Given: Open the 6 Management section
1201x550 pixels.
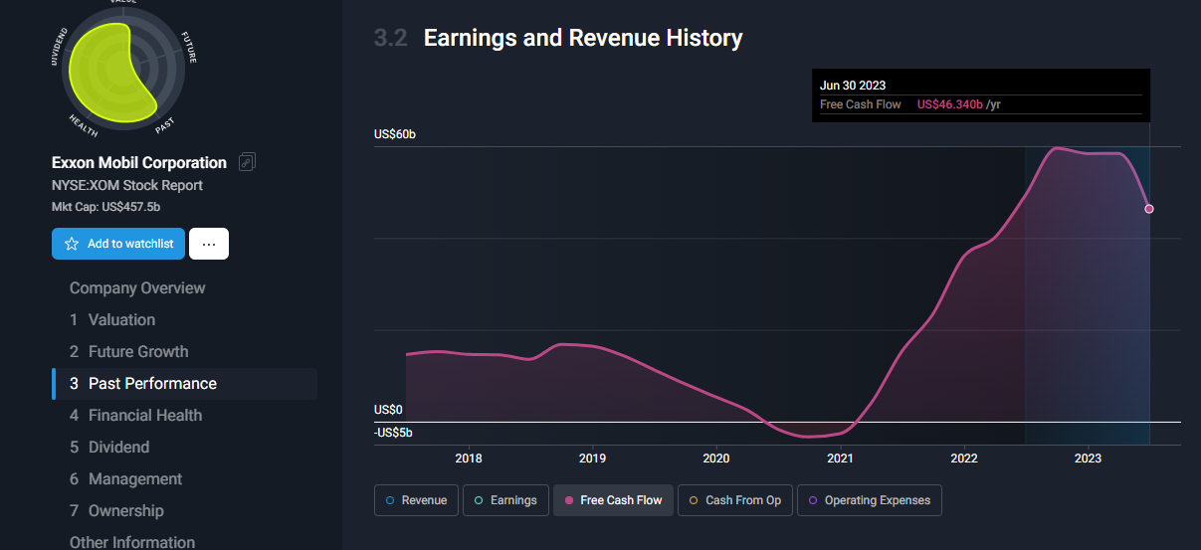Looking at the screenshot, I should point(125,479).
